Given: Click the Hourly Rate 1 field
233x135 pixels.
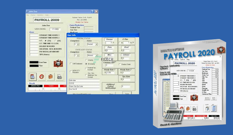Looking at the screenshot, I should pyautogui.click(x=110, y=73).
